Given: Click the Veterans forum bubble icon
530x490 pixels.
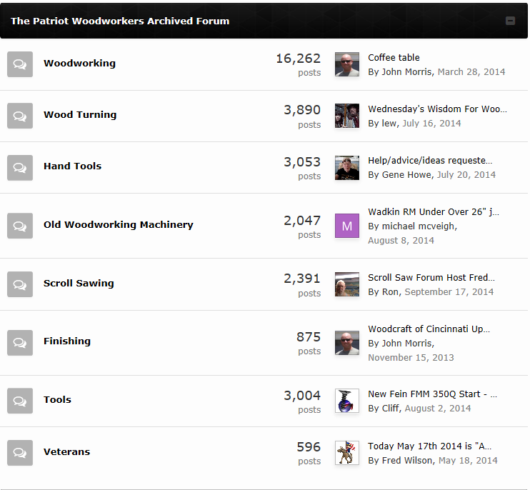Looking at the screenshot, I should point(20,453).
